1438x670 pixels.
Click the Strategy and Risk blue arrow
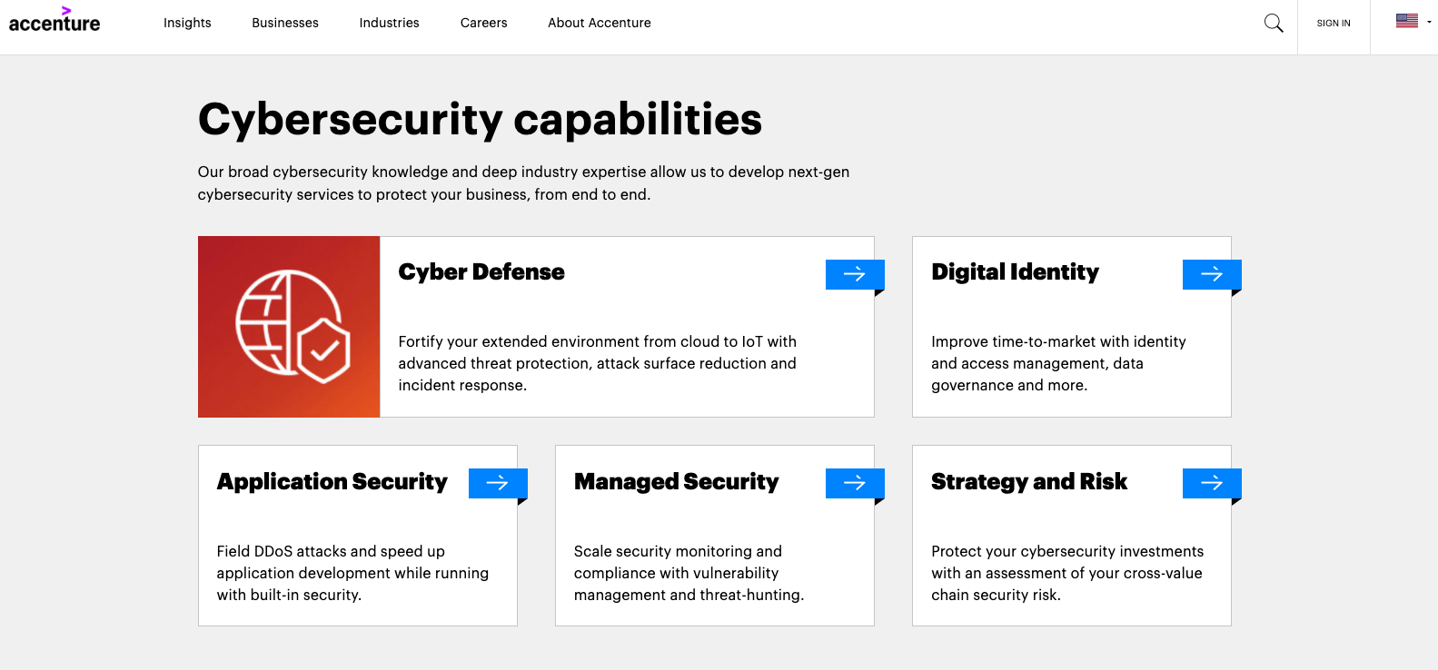pyautogui.click(x=1211, y=483)
